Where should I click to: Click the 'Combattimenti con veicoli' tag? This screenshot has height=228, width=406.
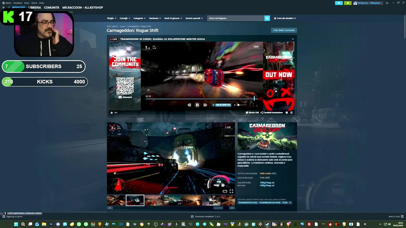270,203
